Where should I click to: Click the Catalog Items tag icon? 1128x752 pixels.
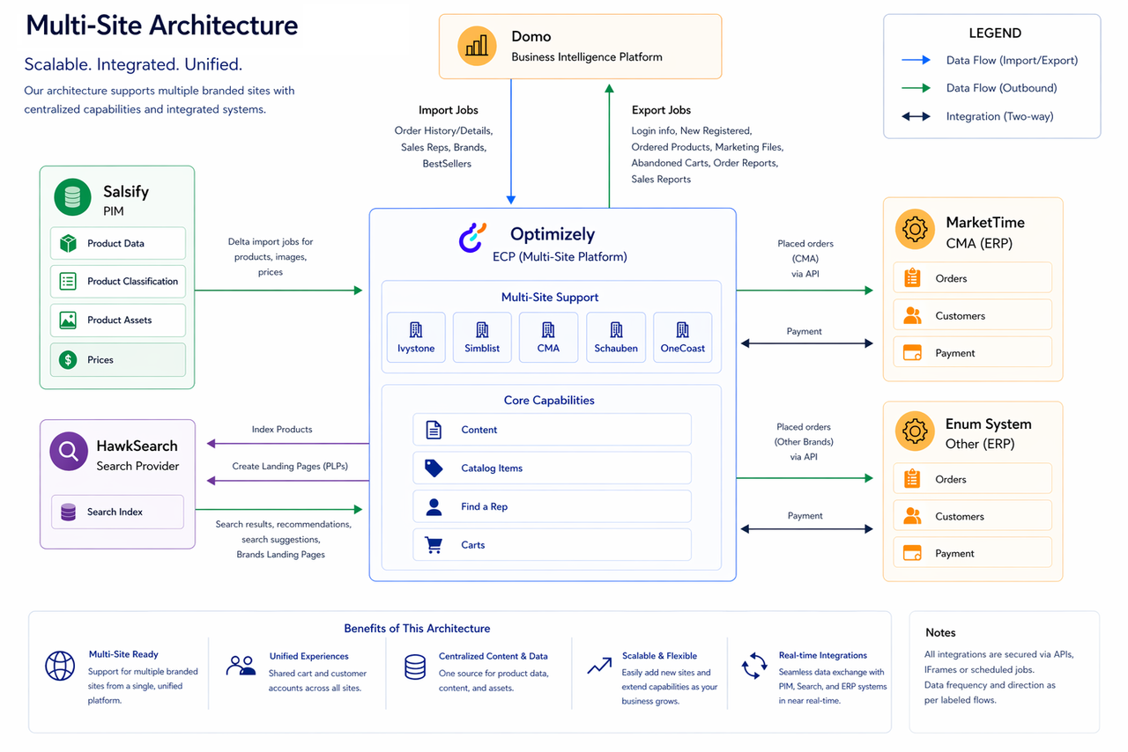pyautogui.click(x=434, y=468)
